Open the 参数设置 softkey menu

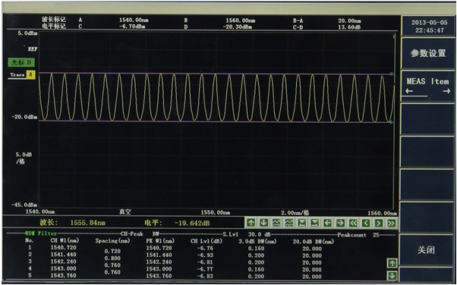click(x=428, y=53)
